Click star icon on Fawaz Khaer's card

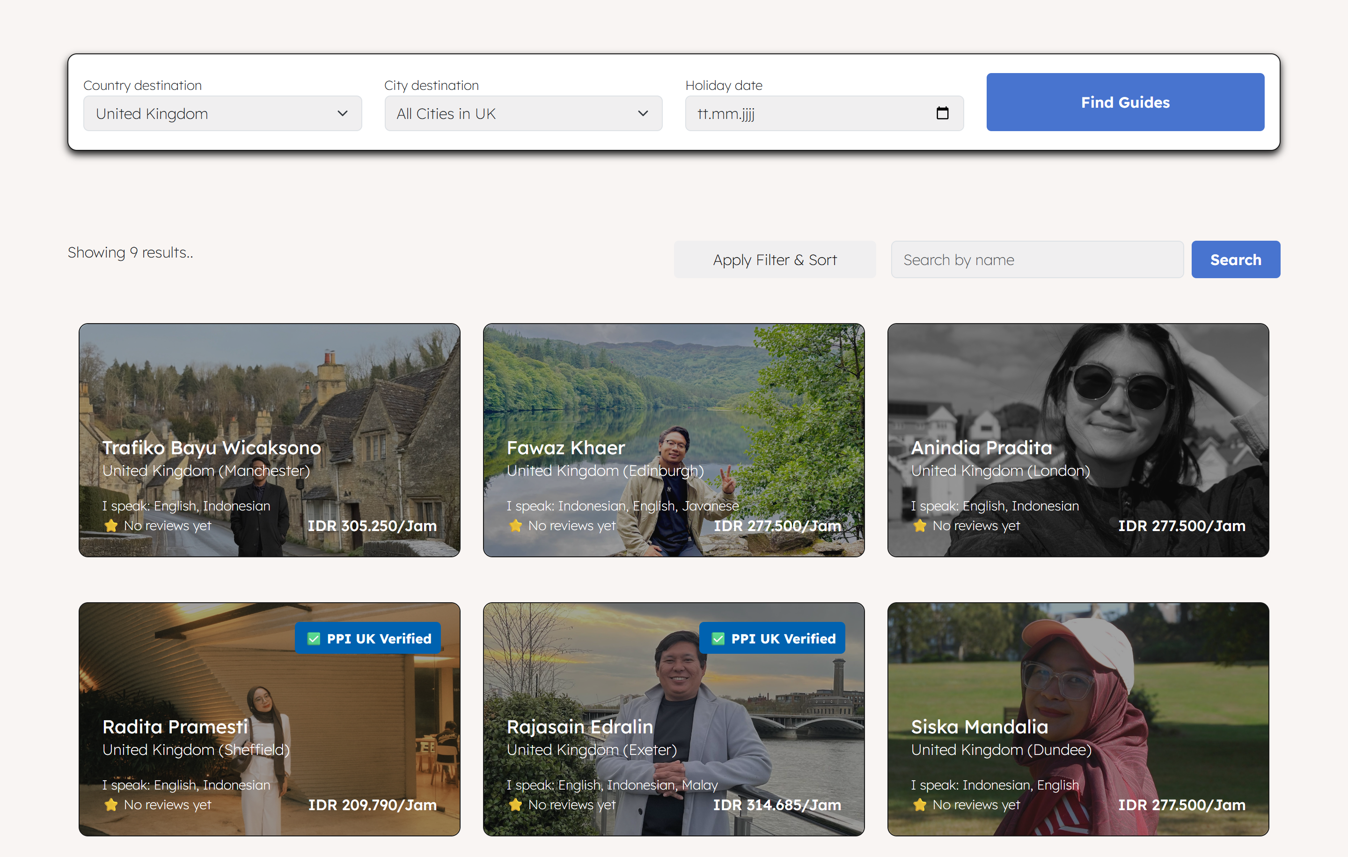tap(515, 525)
